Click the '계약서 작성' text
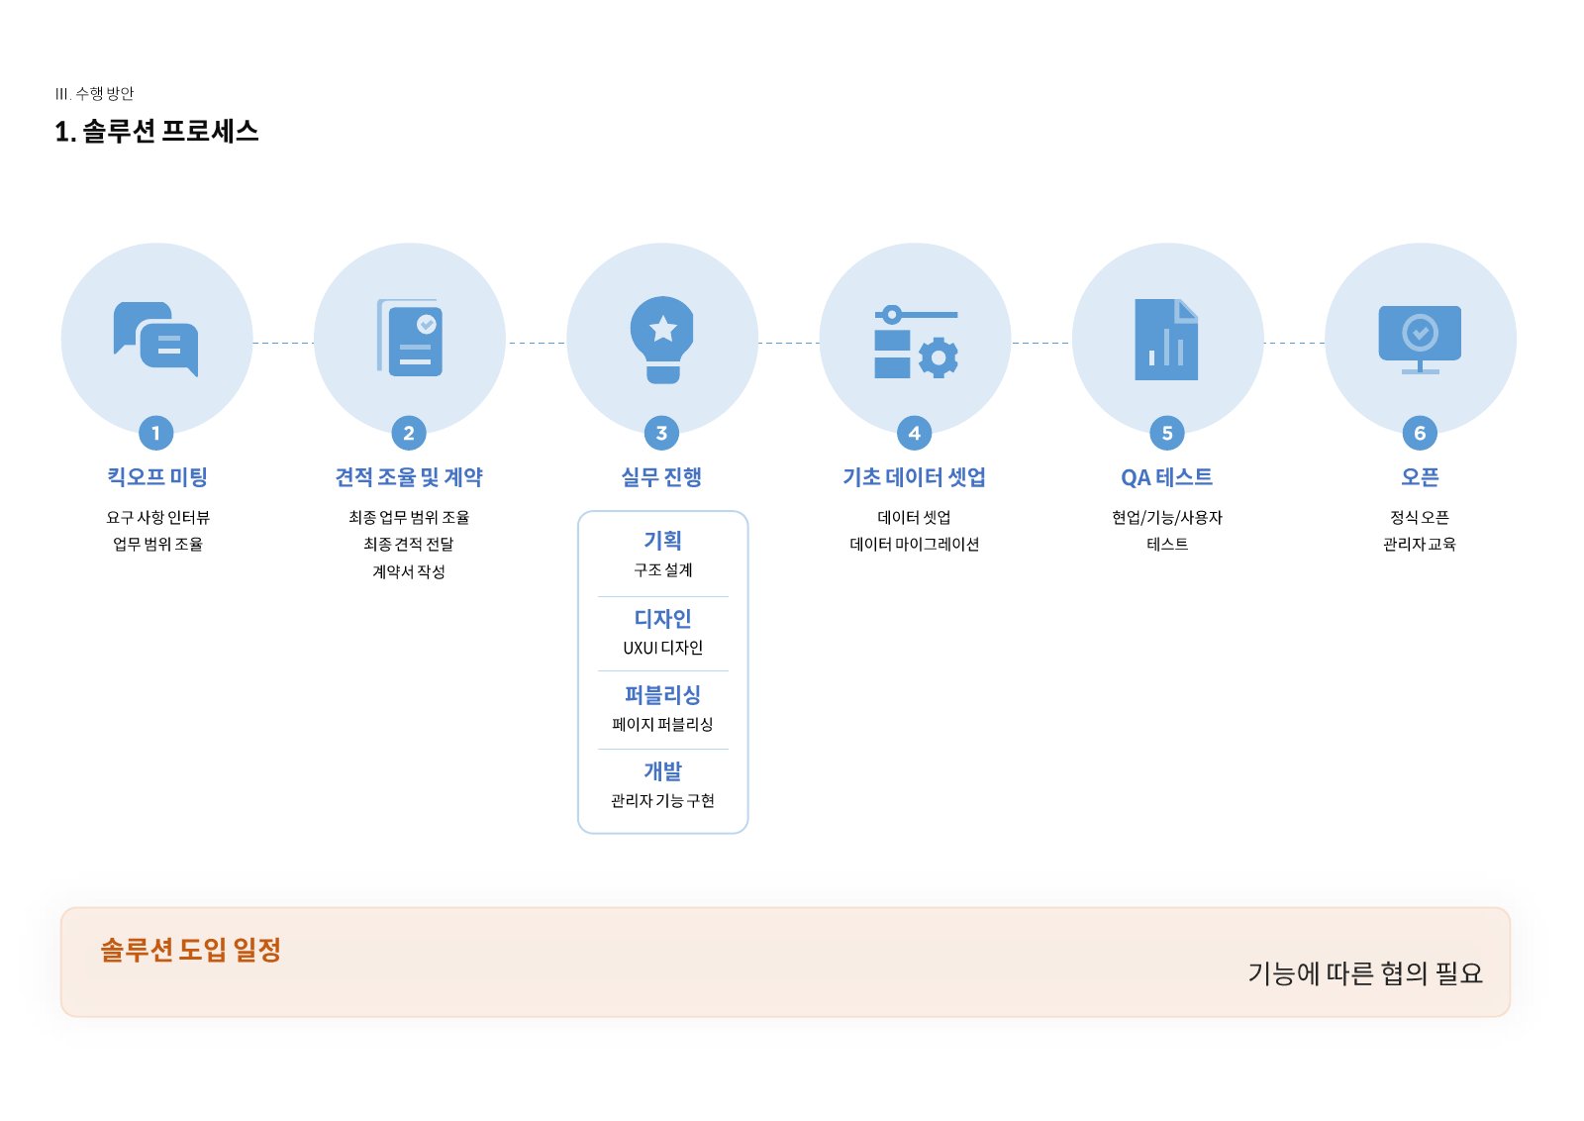Image resolution: width=1584 pixels, height=1121 pixels. (x=409, y=572)
